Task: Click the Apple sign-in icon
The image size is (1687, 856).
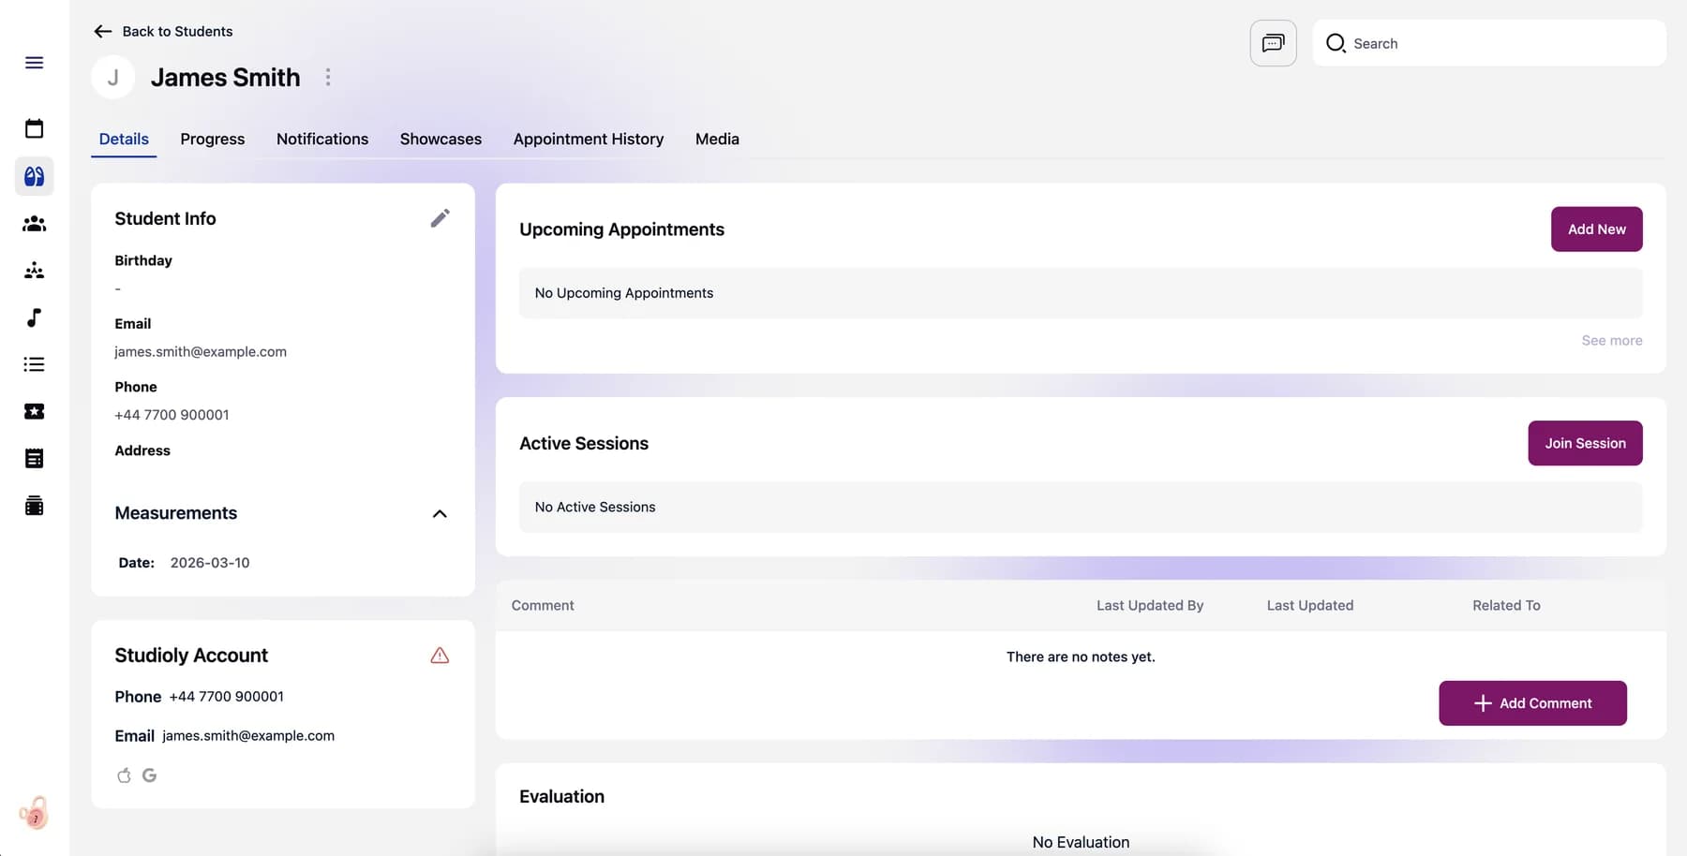Action: 124,775
